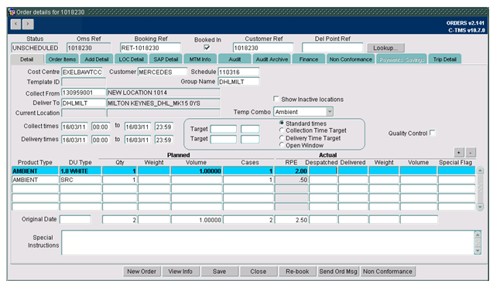Image resolution: width=493 pixels, height=287 pixels.
Task: Open the Finance tab
Action: [x=309, y=59]
